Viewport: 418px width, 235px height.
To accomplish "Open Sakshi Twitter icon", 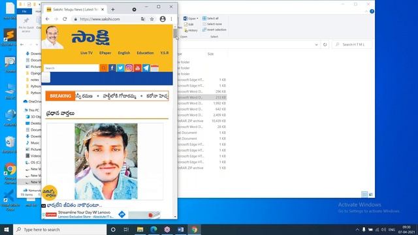I will click(120, 68).
